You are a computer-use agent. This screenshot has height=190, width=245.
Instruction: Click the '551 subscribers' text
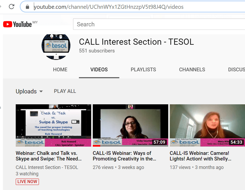[x=97, y=51]
